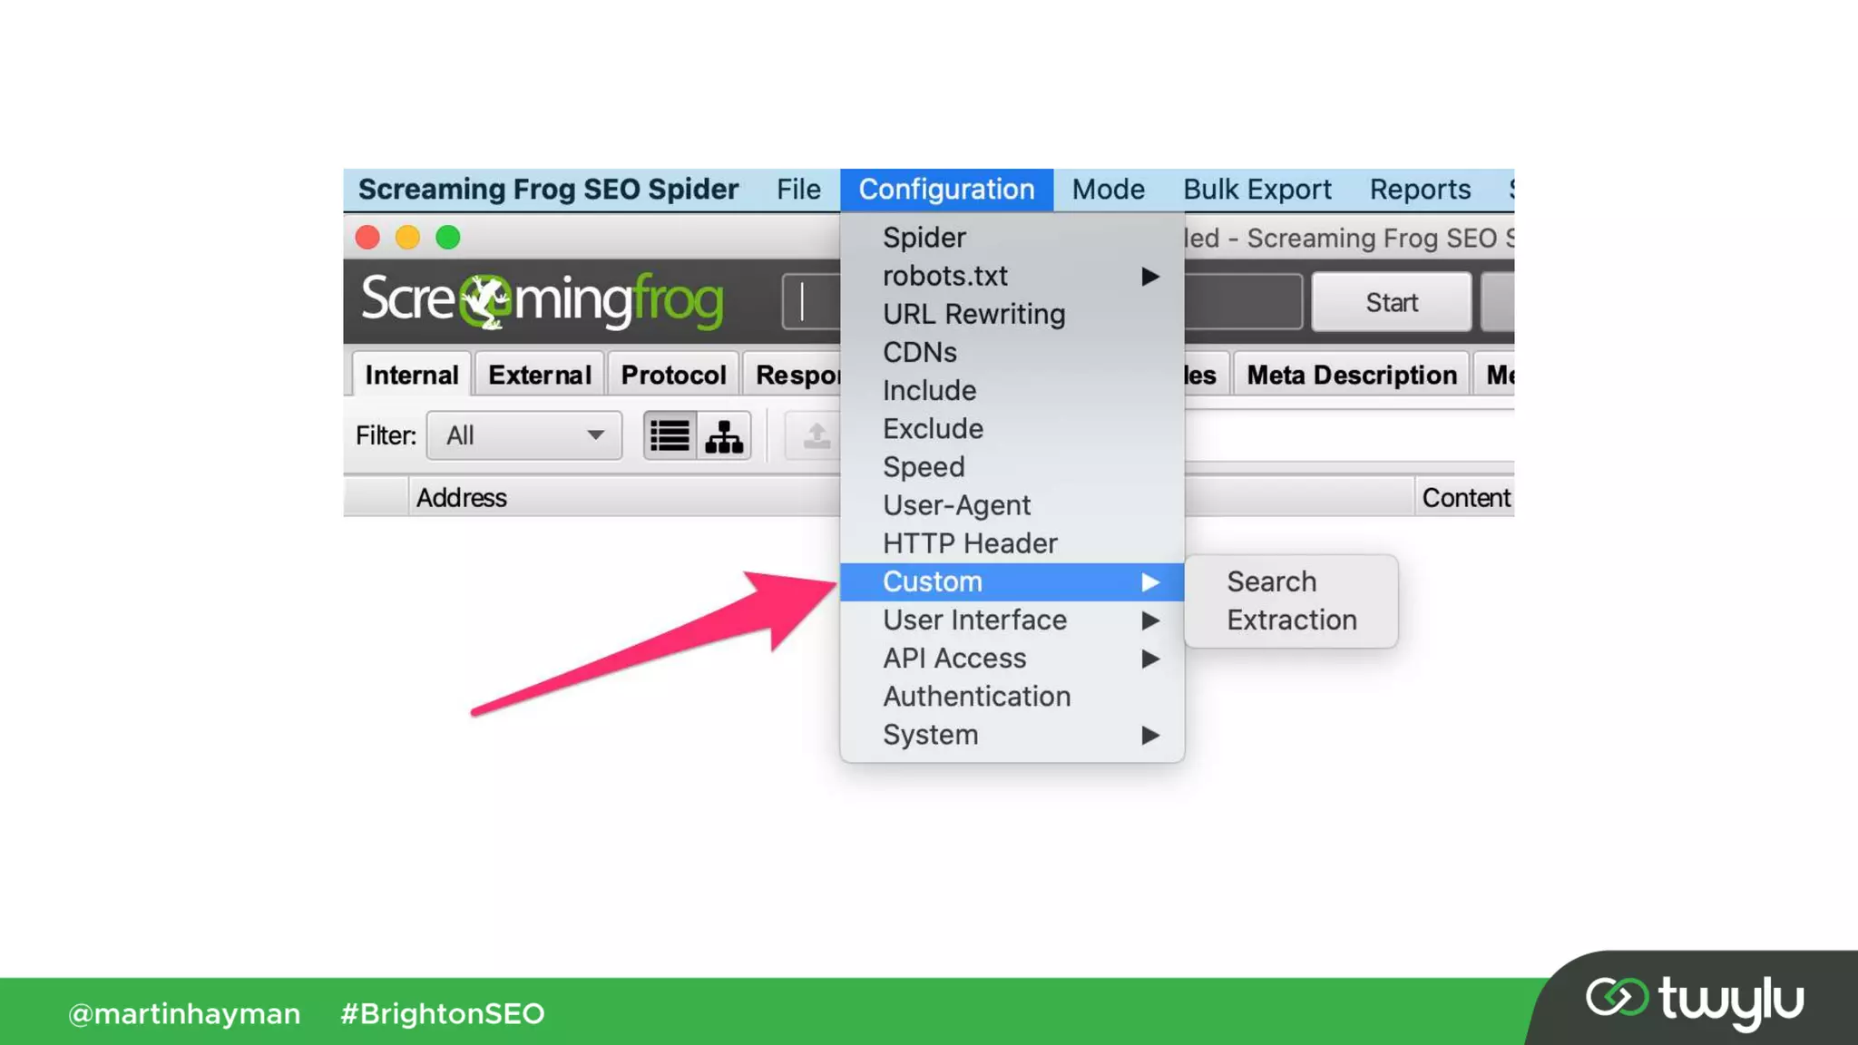
Task: Switch to the External tab
Action: [539, 376]
